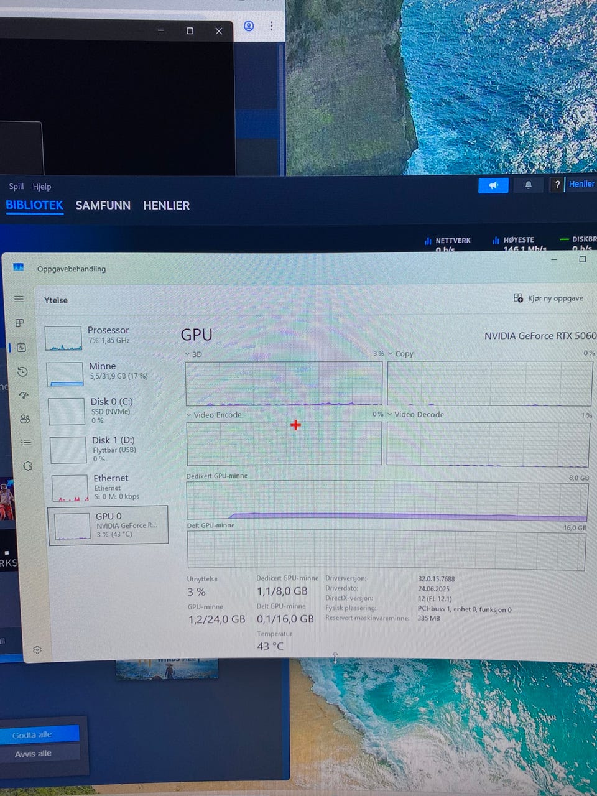Expand the 3D graph engine dropdown
Screen dimensions: 597x796
tap(188, 354)
